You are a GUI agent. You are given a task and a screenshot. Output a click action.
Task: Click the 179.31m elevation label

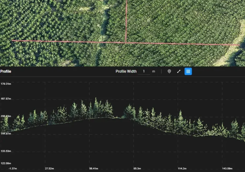click(6, 84)
